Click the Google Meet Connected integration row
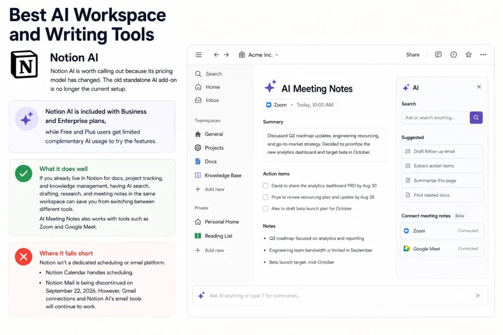This screenshot has width=503, height=335. point(442,249)
